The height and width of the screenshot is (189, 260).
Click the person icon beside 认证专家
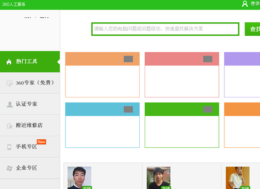click(9, 105)
